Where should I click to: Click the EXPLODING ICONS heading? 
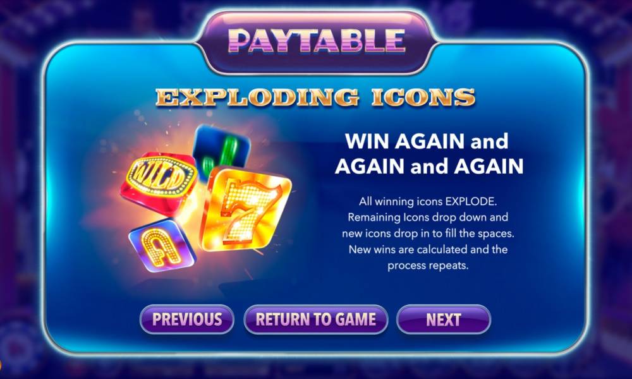pyautogui.click(x=315, y=97)
